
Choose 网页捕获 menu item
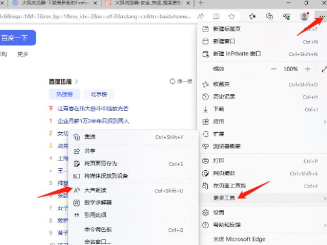(x=262, y=173)
